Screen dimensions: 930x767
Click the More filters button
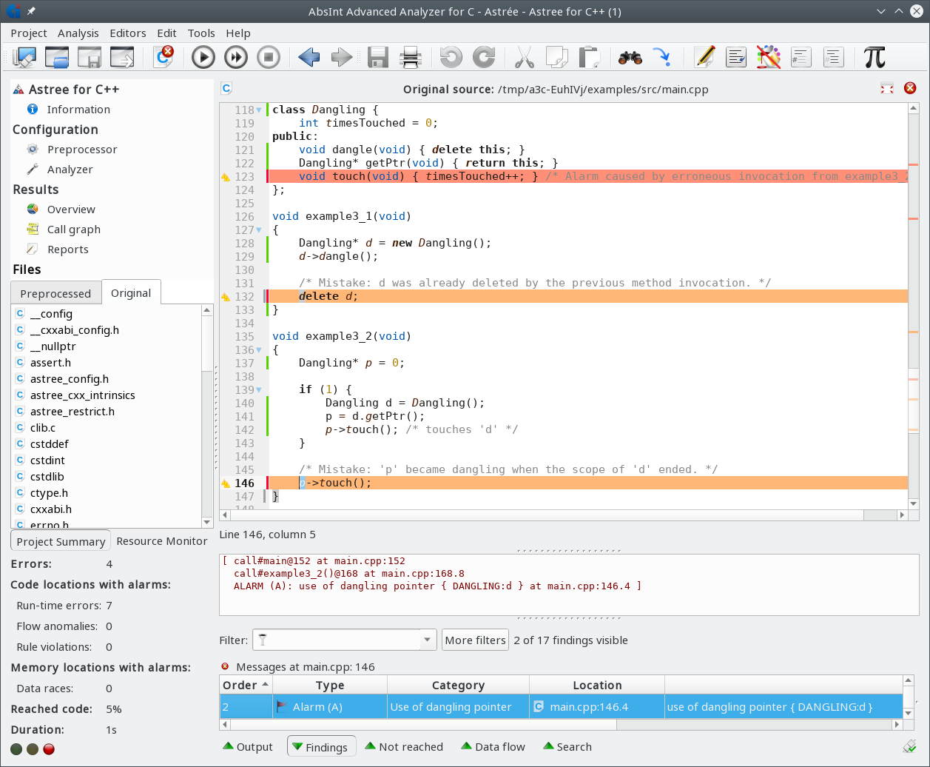click(x=476, y=640)
